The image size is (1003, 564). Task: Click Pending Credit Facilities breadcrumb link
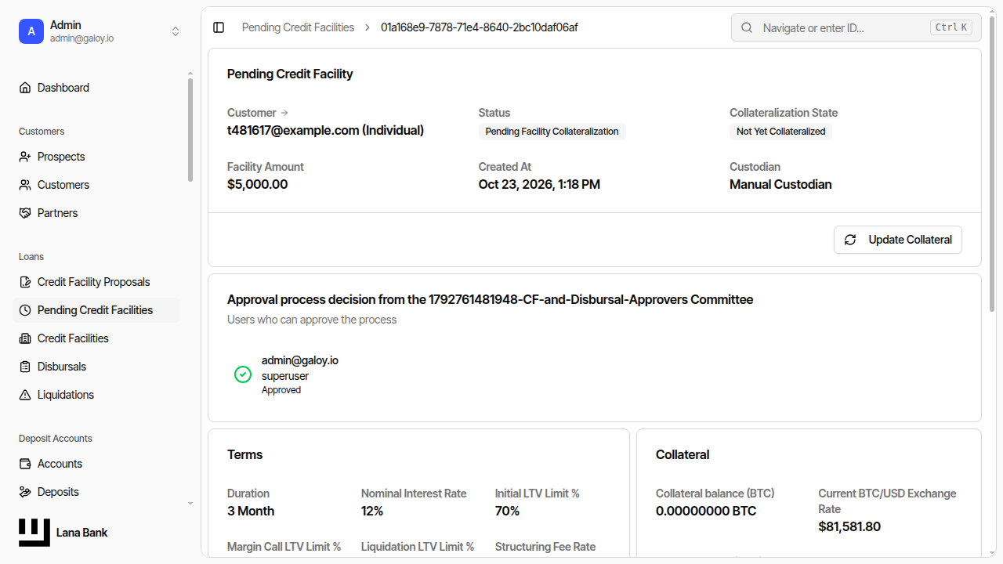pyautogui.click(x=298, y=27)
